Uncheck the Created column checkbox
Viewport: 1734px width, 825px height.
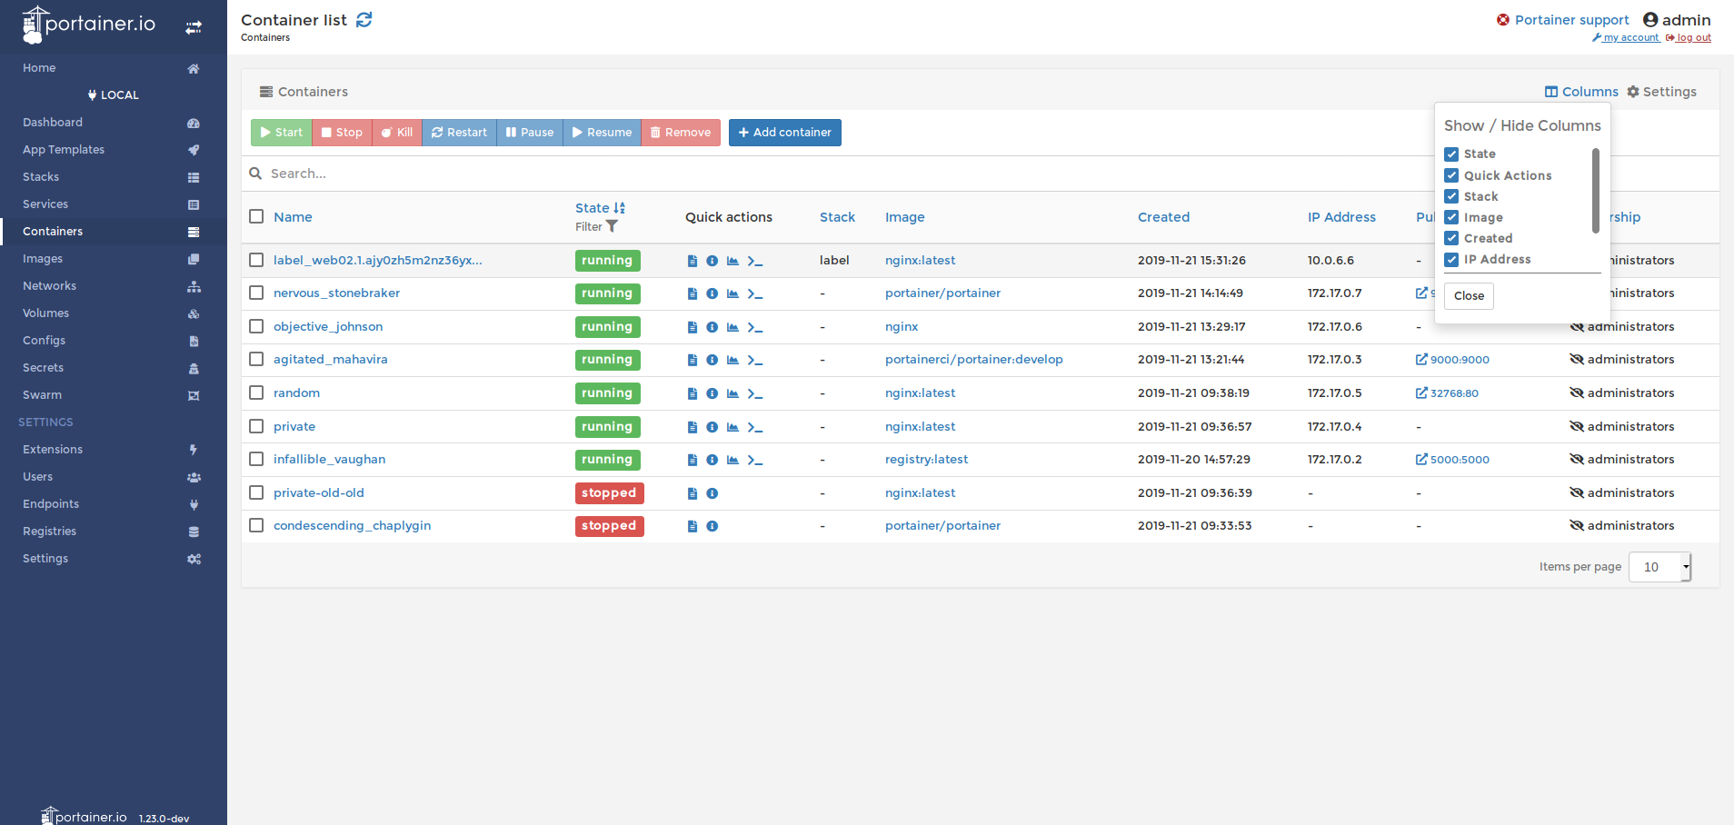point(1451,238)
